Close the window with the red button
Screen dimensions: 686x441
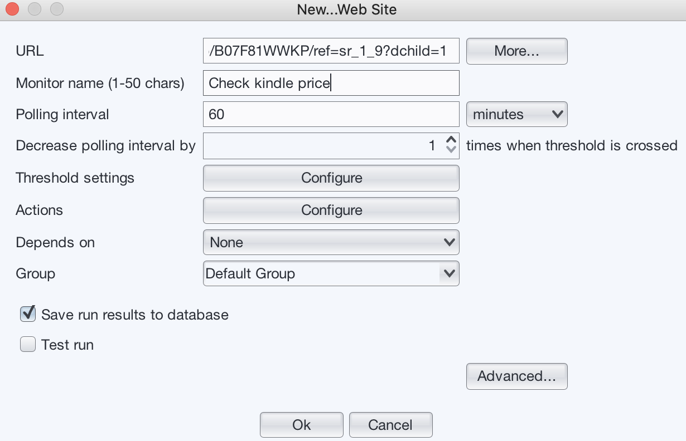pos(12,9)
